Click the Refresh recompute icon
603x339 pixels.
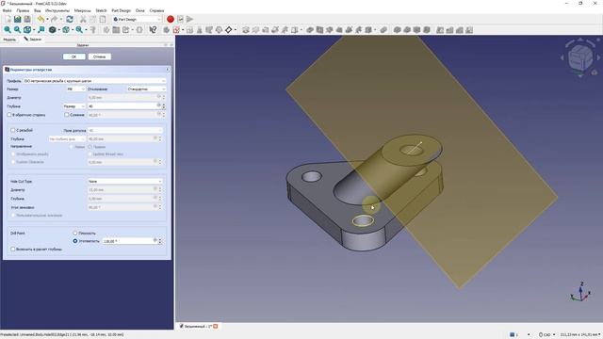(70, 19)
